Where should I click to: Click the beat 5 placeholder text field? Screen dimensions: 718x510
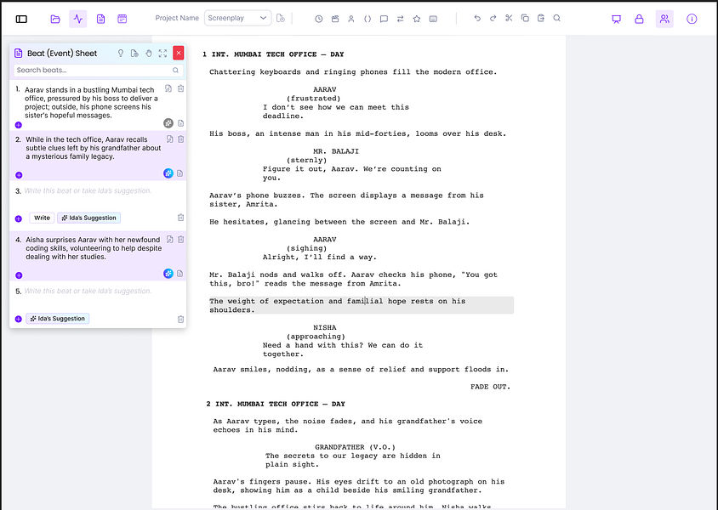pos(88,291)
